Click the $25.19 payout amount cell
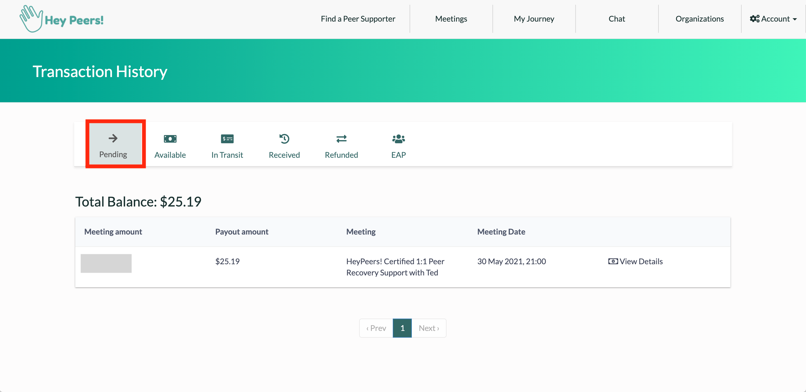 (x=227, y=261)
